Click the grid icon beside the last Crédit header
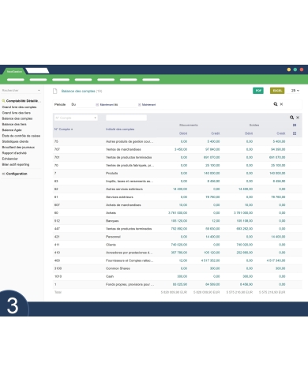Viewport: 308px width, 382px height. coord(295,133)
